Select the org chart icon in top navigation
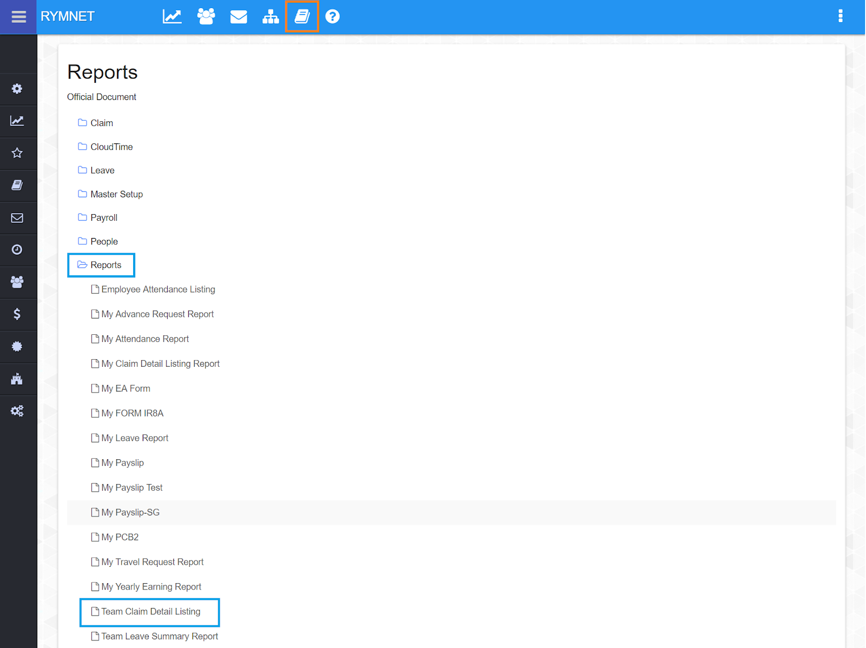Viewport: 866px width, 648px height. click(271, 17)
